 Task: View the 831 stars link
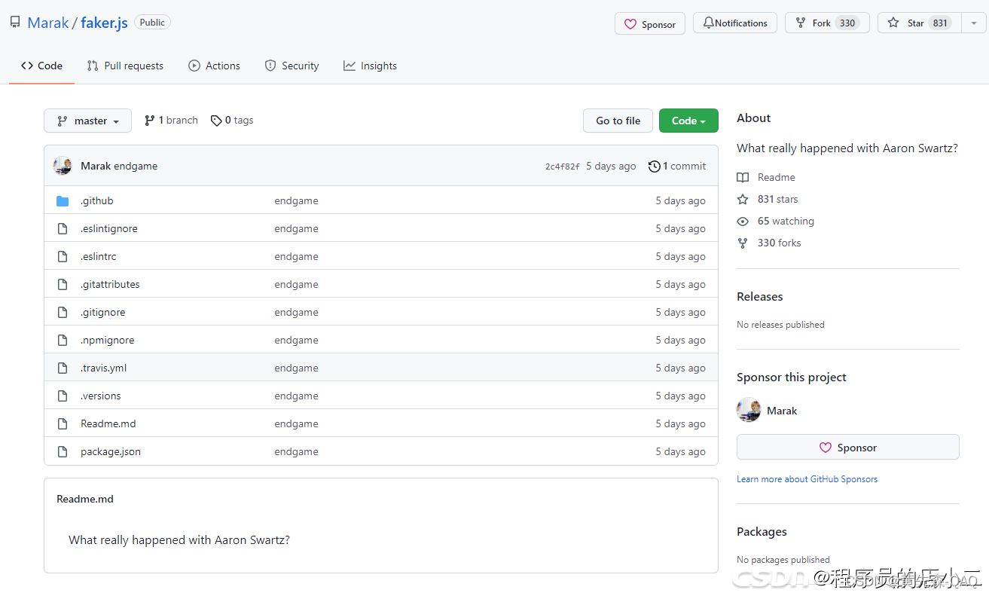point(777,199)
